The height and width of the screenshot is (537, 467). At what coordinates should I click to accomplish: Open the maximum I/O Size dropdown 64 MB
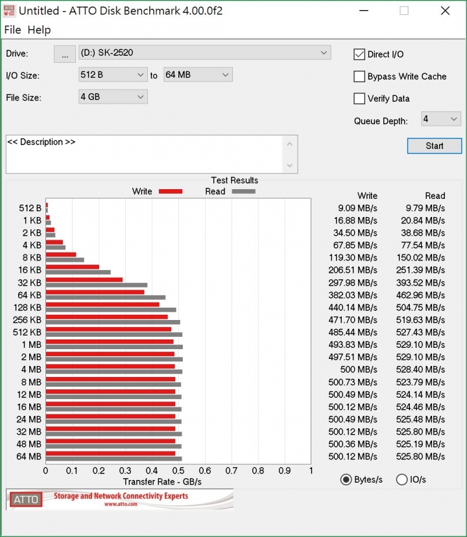click(198, 74)
